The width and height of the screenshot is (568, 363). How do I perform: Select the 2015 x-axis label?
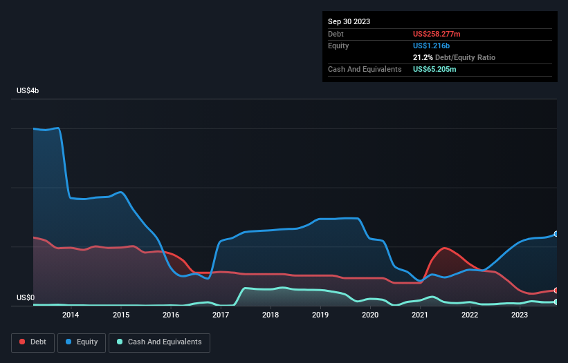[121, 315]
